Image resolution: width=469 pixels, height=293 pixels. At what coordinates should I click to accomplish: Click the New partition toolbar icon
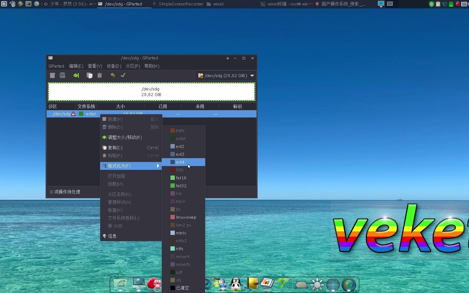point(52,75)
